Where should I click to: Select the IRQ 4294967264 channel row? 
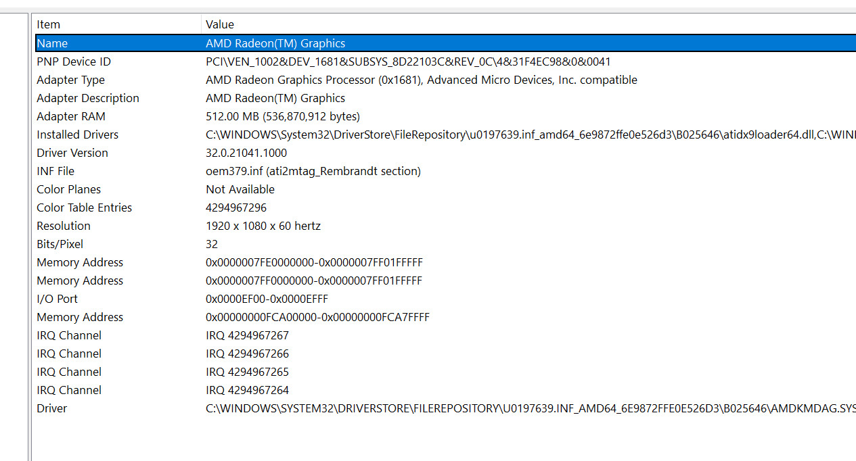[445, 390]
